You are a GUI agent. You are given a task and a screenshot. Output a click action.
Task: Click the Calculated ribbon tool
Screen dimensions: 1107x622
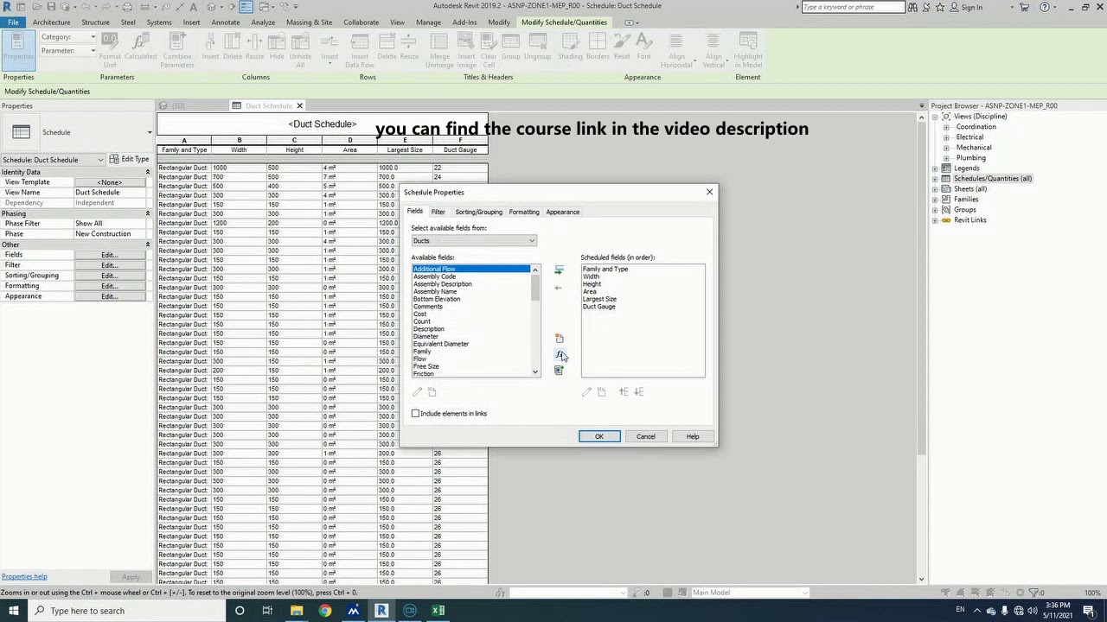point(140,48)
